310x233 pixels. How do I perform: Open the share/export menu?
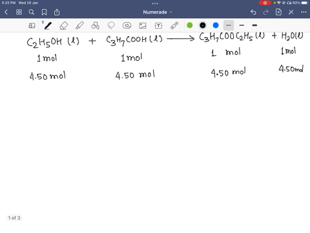(57, 12)
